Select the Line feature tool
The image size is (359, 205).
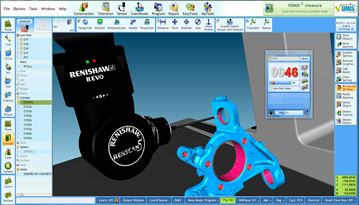(x=8, y=40)
